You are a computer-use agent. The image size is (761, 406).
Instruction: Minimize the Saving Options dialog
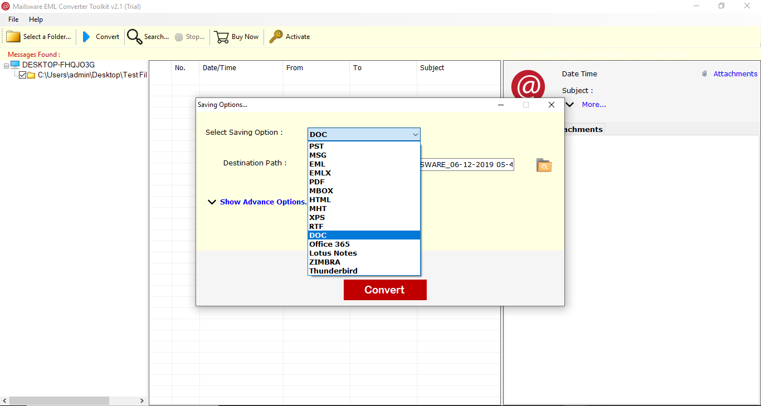tap(501, 105)
